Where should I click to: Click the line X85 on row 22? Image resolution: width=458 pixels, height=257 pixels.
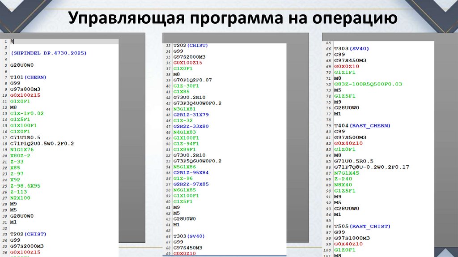(x=15, y=168)
